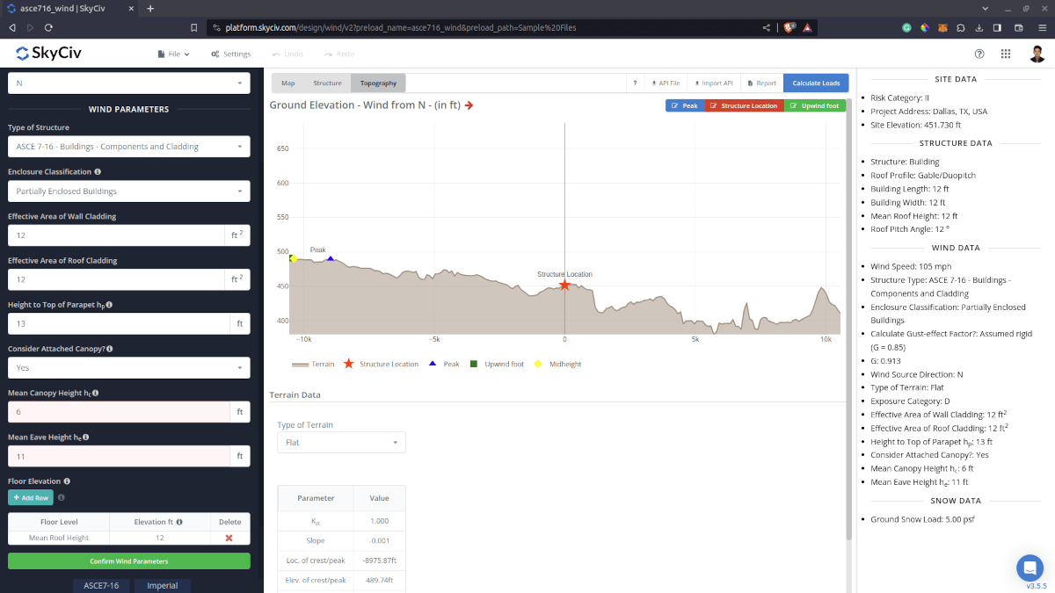Click the user profile avatar
The width and height of the screenshot is (1055, 593).
tap(1037, 54)
